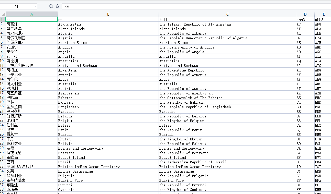
Task: Click cell A1 containing cn
Action: click(x=32, y=20)
